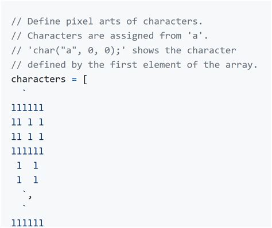Image resolution: width=272 pixels, height=228 pixels.
Task: Click the opening backtick just below 'characters = ['
Action: tap(24, 91)
